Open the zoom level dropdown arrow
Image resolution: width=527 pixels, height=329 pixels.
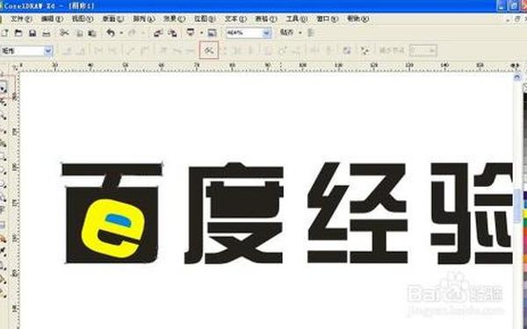pos(267,33)
